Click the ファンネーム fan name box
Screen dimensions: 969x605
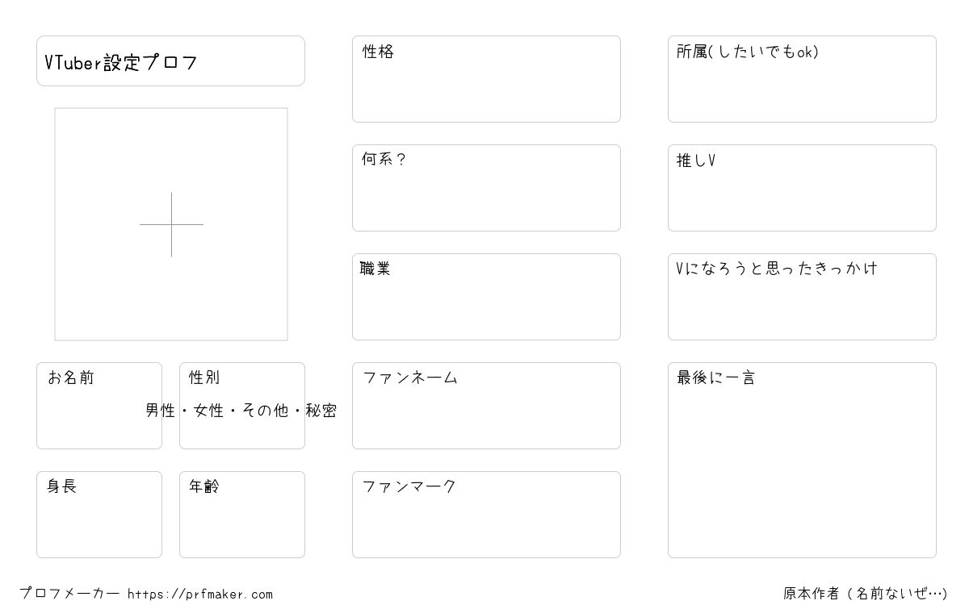[486, 406]
